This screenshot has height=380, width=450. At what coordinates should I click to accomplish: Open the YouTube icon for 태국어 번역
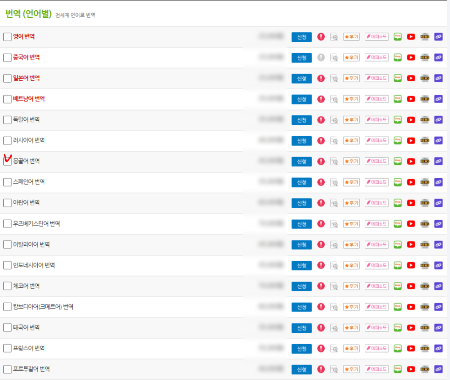tap(411, 328)
